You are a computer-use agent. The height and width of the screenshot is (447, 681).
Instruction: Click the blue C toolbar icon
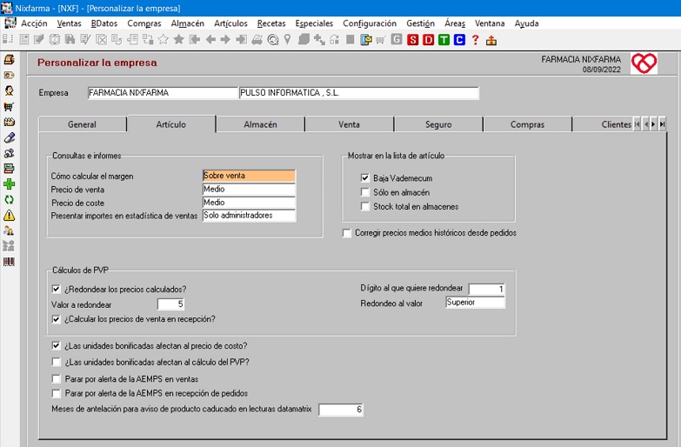[459, 40]
